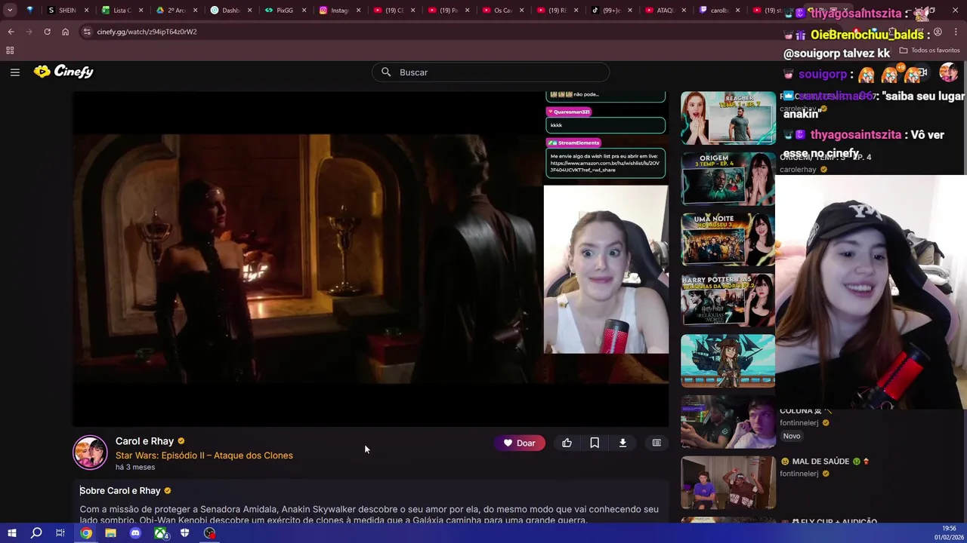This screenshot has width=967, height=543.
Task: Open Windows Security shield on taskbar
Action: click(x=184, y=533)
